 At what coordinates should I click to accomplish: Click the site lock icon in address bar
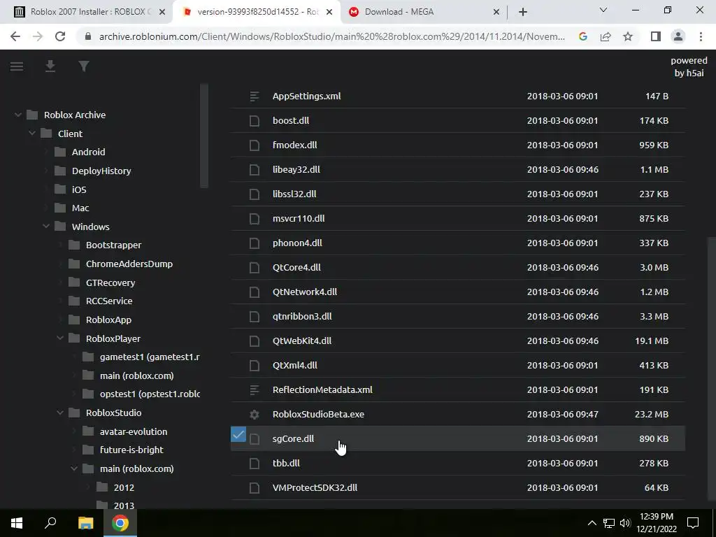point(88,36)
